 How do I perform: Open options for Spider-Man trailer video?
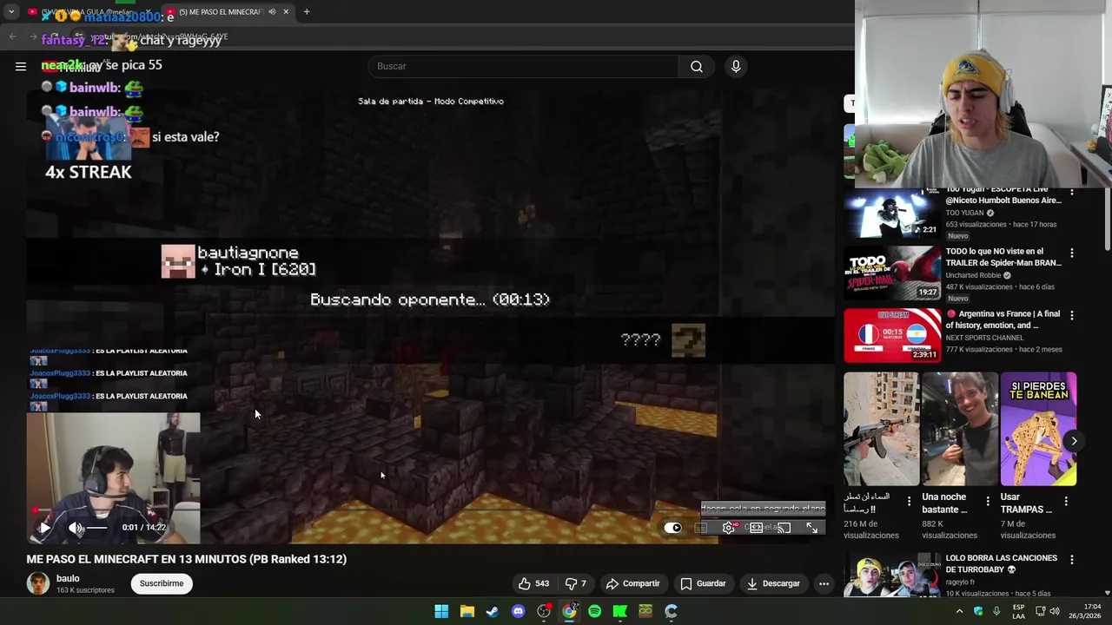point(1072,253)
